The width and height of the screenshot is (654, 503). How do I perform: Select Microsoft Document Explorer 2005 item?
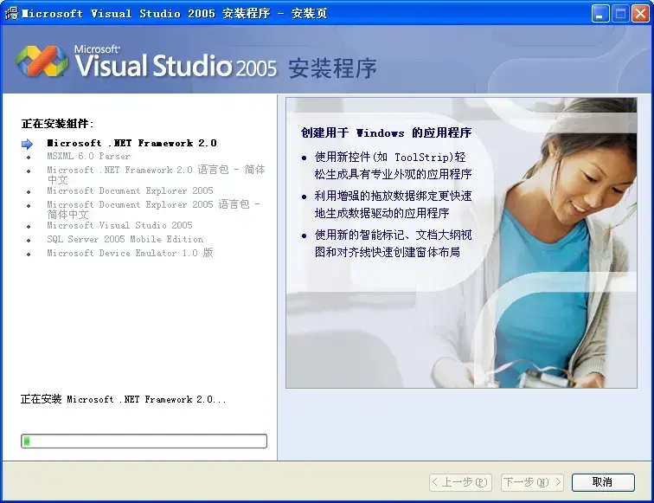coord(130,190)
